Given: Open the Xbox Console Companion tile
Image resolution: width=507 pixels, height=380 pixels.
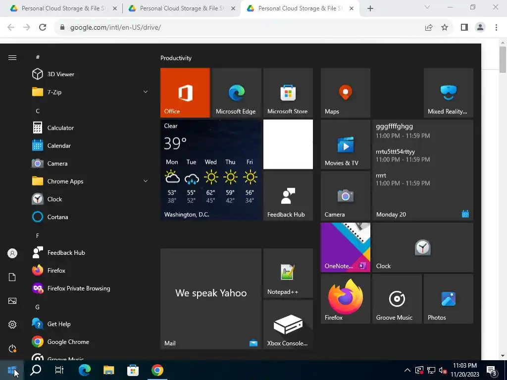Looking at the screenshot, I should pyautogui.click(x=288, y=325).
